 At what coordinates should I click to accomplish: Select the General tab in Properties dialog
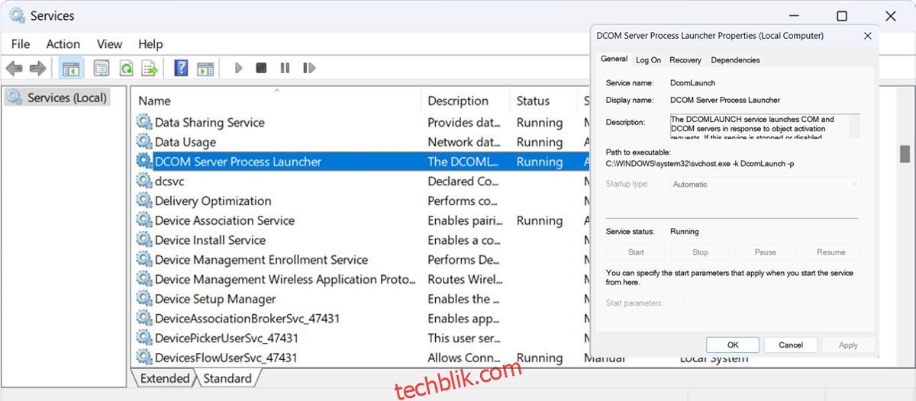614,59
